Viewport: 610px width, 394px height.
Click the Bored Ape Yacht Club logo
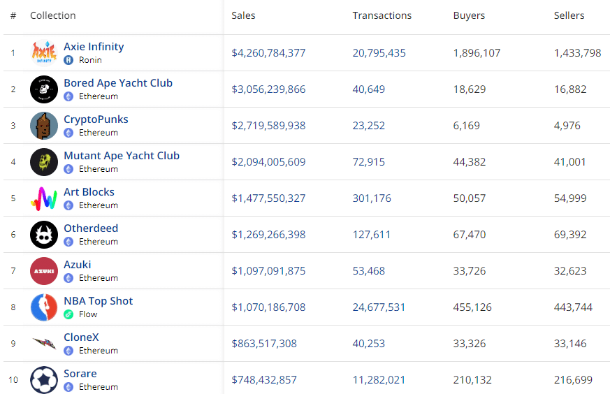tap(43, 89)
